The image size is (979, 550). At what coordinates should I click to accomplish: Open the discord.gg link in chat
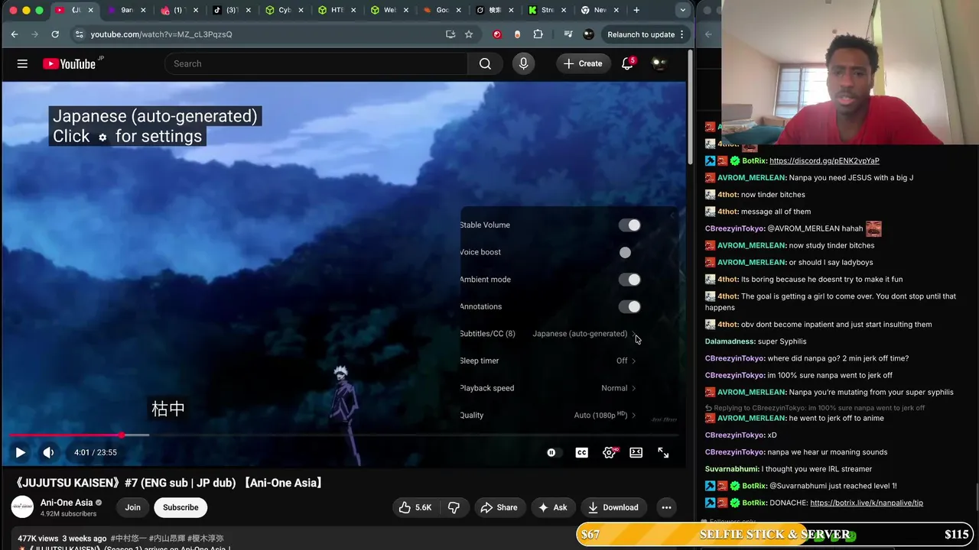pos(825,161)
